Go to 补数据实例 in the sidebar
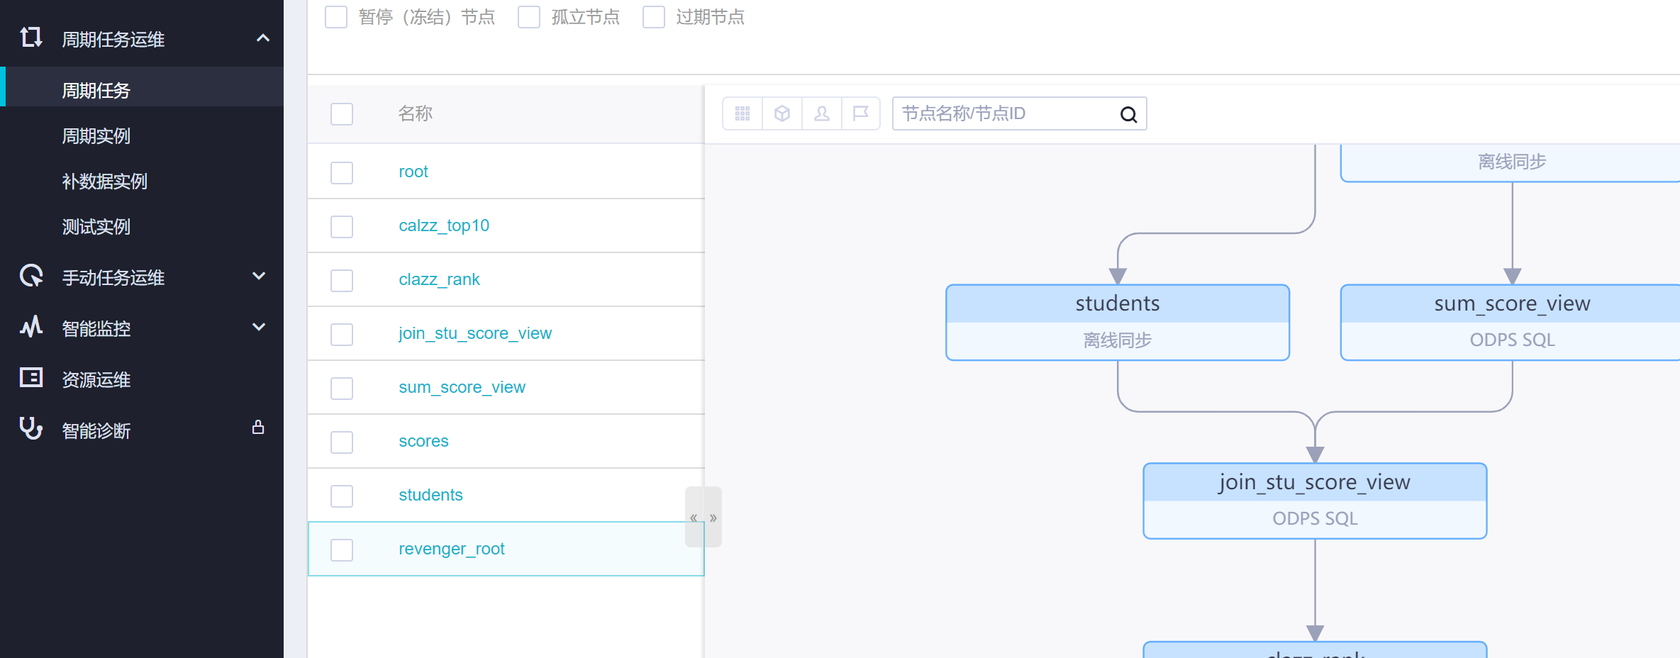This screenshot has width=1680, height=658. (105, 181)
